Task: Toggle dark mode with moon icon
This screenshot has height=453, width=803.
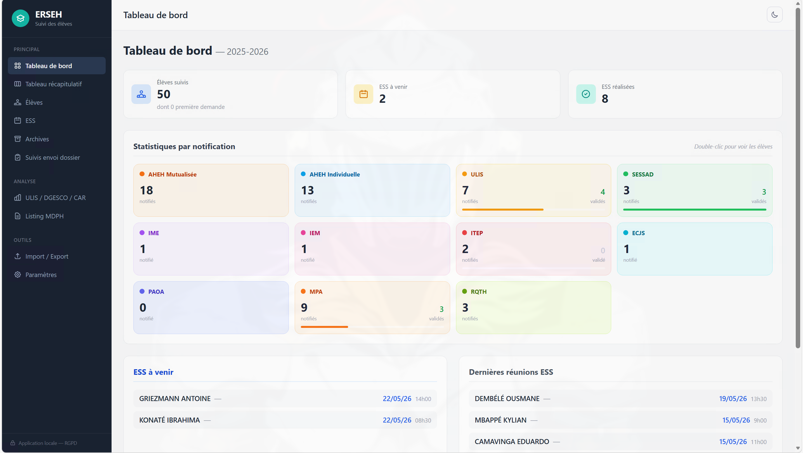Action: tap(774, 15)
